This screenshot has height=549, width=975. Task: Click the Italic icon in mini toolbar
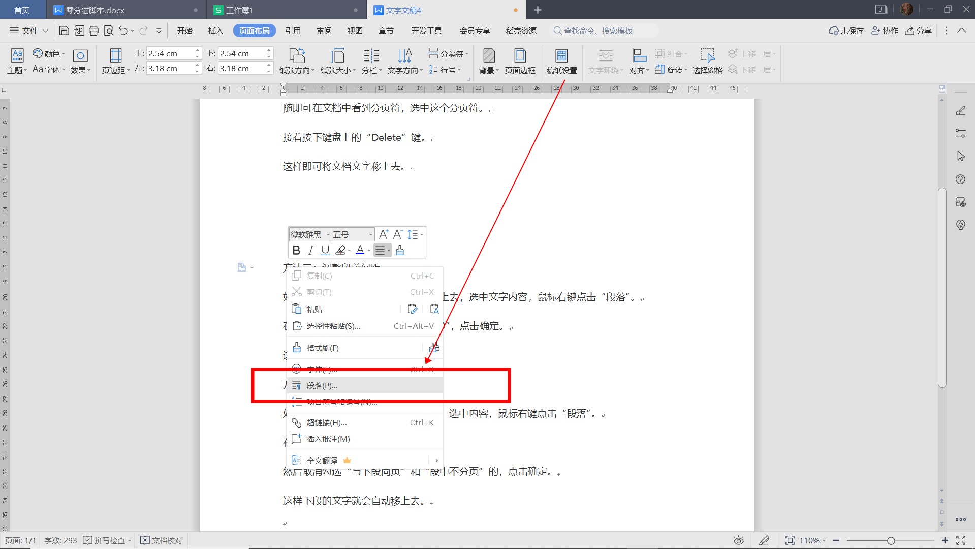[310, 250]
